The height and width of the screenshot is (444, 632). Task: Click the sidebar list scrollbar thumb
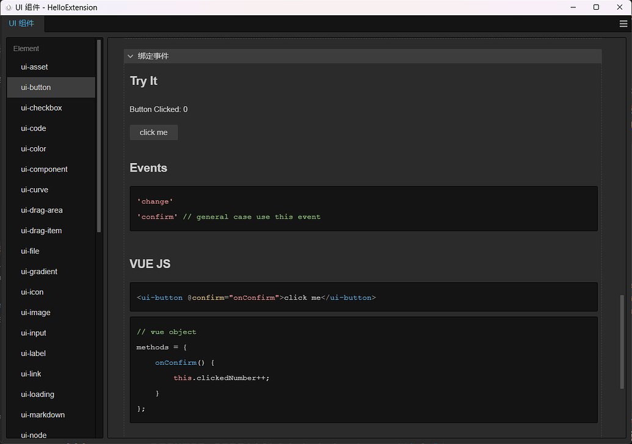(x=100, y=136)
